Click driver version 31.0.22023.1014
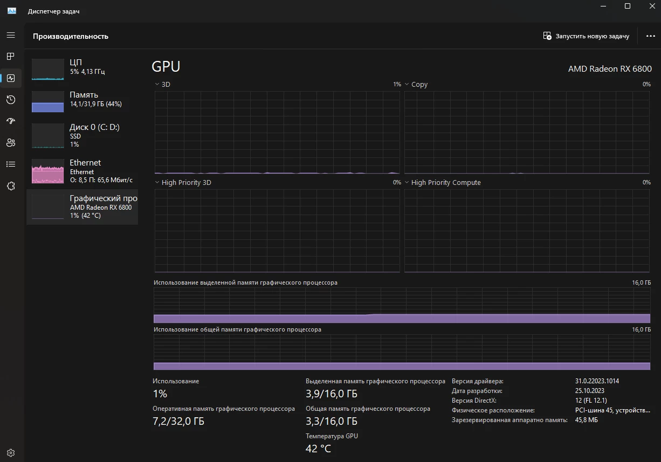The image size is (661, 462). coord(597,381)
